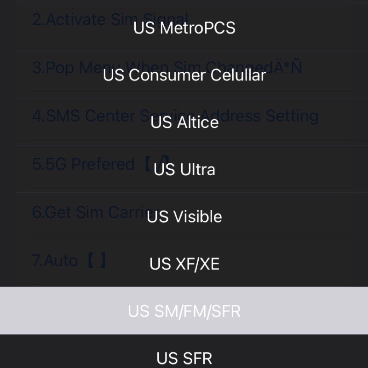Click the number 4 before SMS Center
368x368 pixels.
(x=37, y=115)
